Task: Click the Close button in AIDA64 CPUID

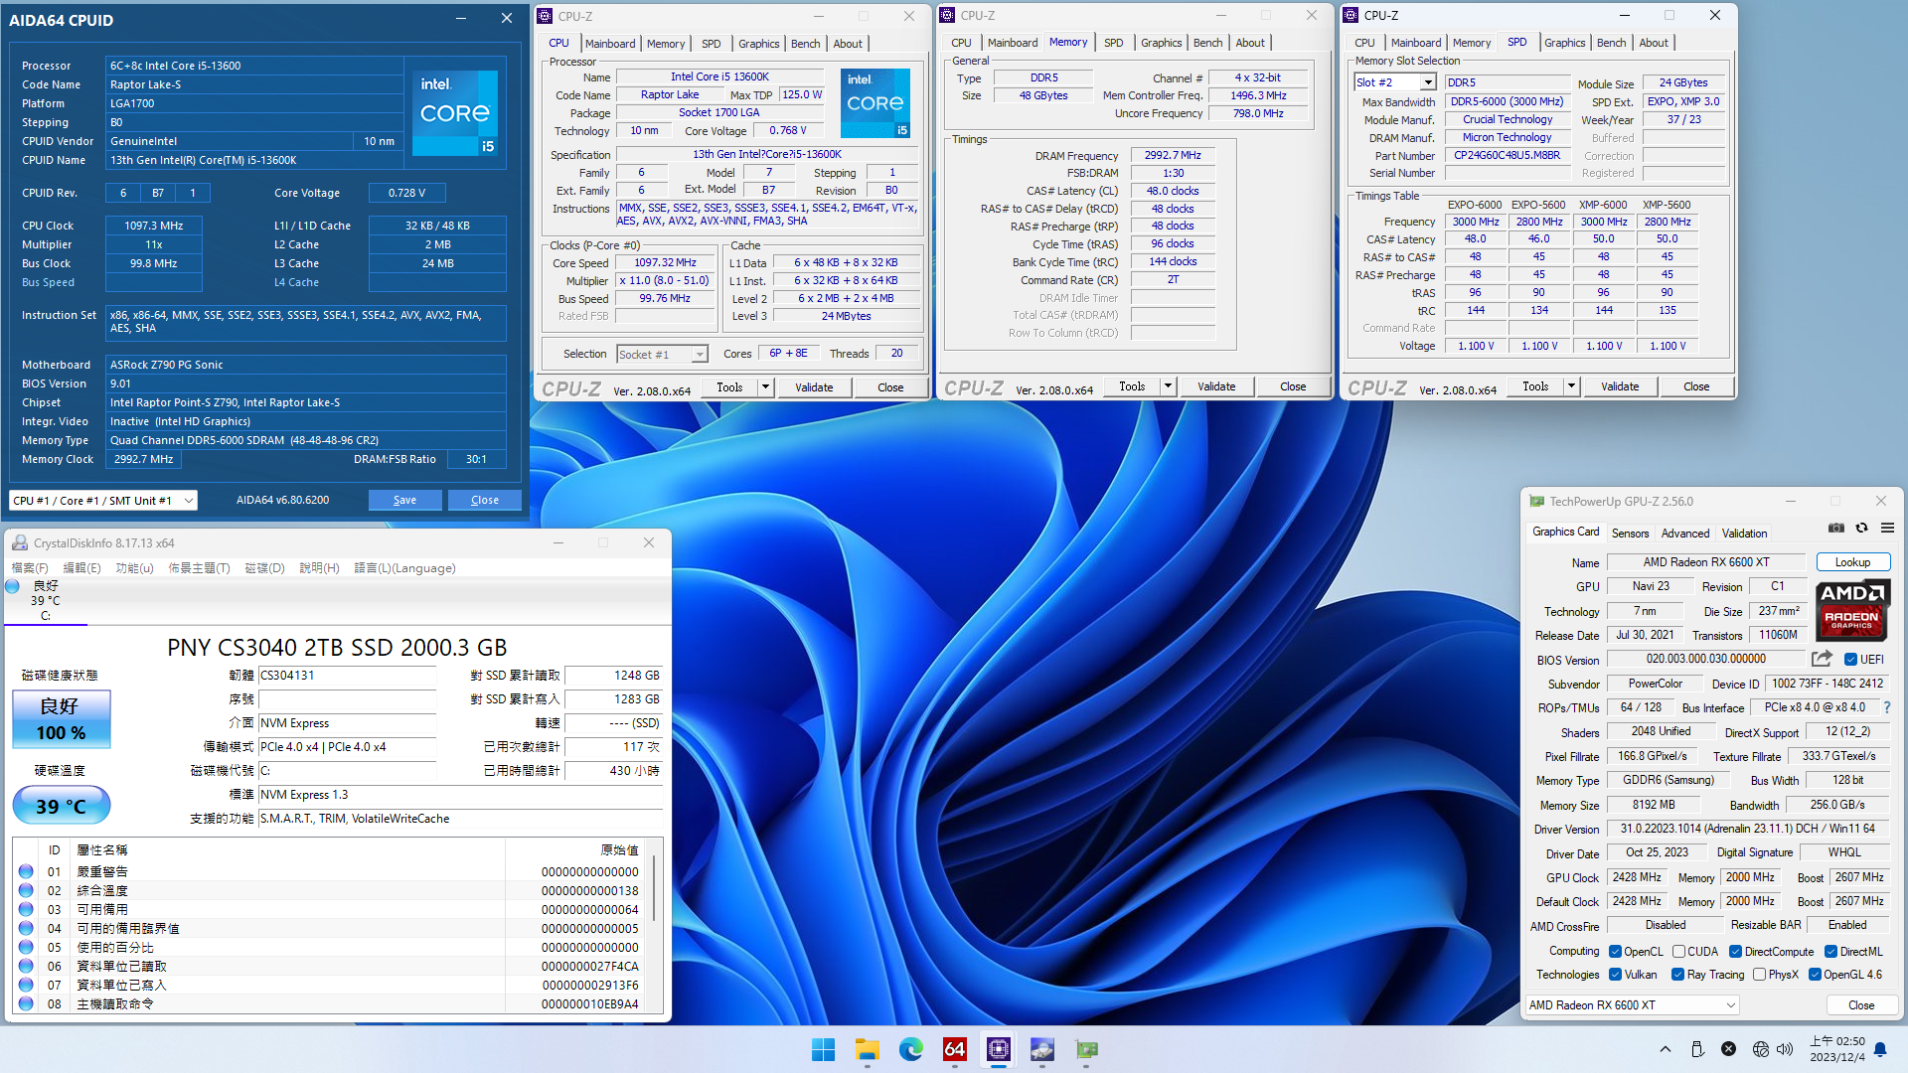Action: pos(485,500)
